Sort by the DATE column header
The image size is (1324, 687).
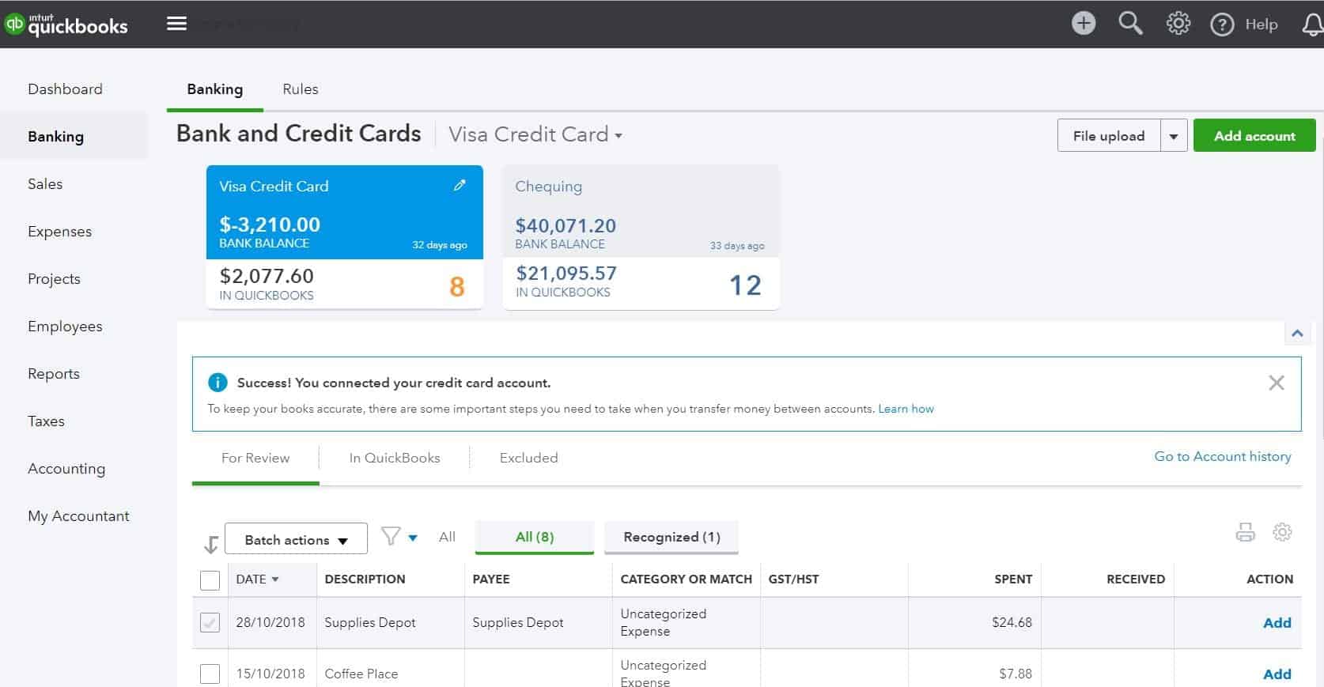257,579
